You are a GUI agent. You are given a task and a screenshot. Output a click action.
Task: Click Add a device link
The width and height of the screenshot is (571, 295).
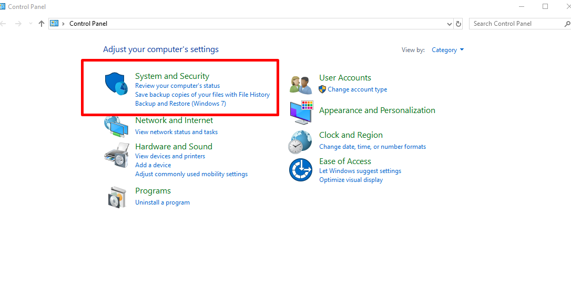coord(153,165)
